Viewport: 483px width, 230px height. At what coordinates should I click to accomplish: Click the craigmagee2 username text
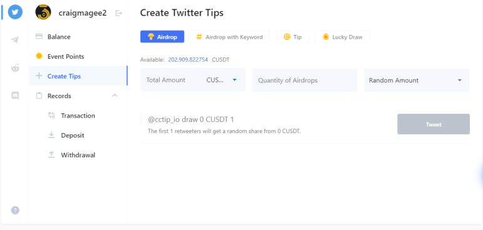(83, 13)
